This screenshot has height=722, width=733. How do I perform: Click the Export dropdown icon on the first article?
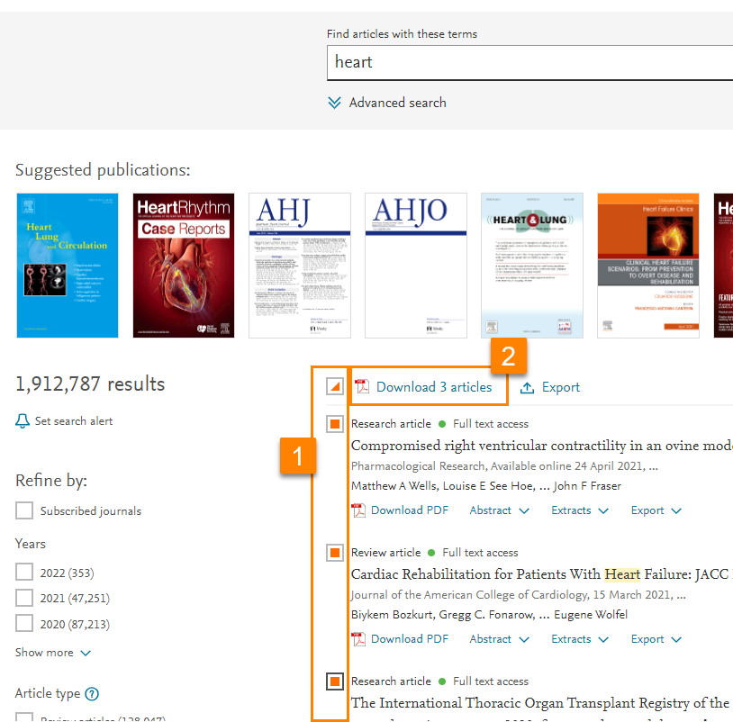point(676,510)
